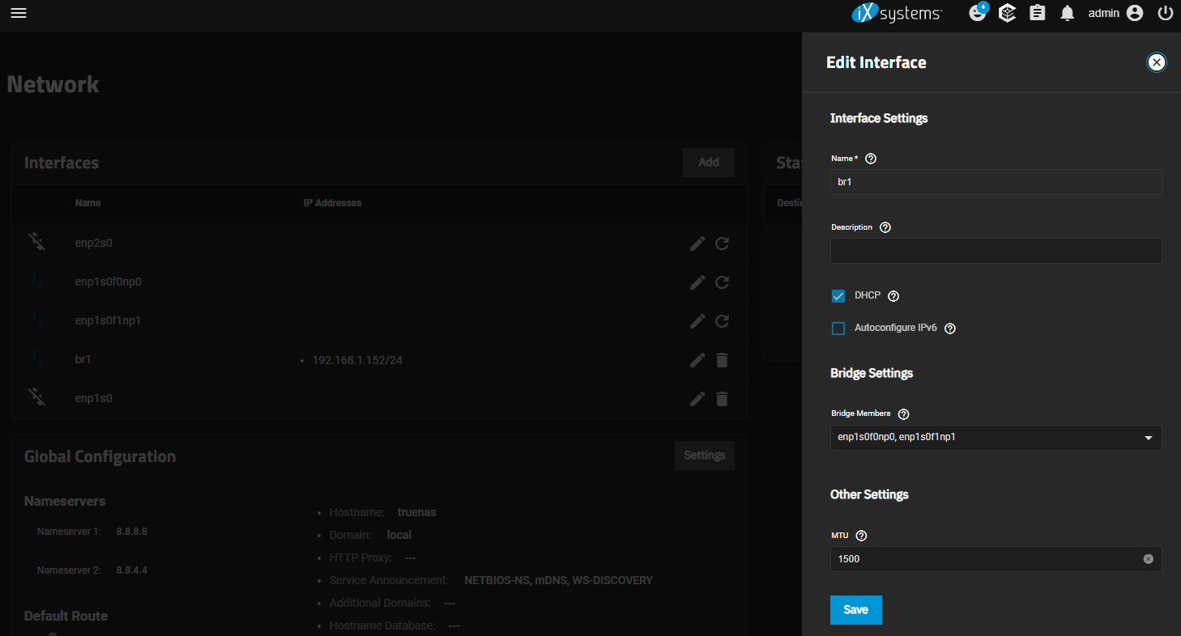
Task: Delete the enp1s0 interface
Action: 723,399
